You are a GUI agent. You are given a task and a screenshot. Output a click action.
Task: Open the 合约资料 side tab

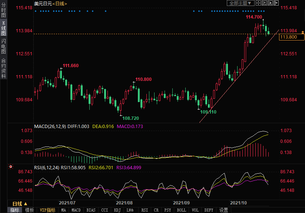pyautogui.click(x=3, y=68)
